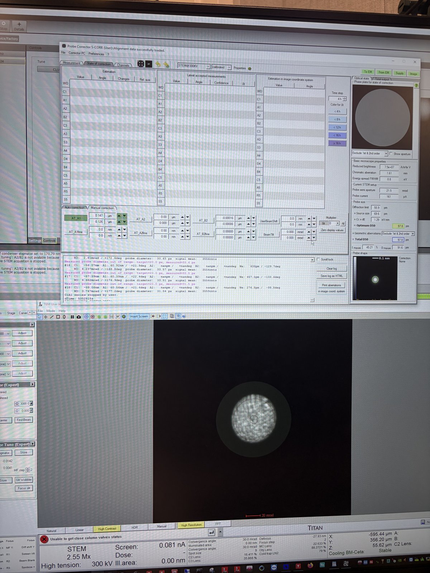Image resolution: width=430 pixels, height=573 pixels.
Task: Toggle the High Contrast display mode
Action: [107, 529]
